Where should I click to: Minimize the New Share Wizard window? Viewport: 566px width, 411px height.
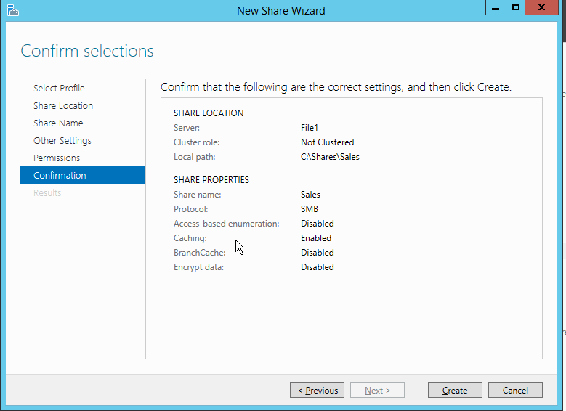496,7
